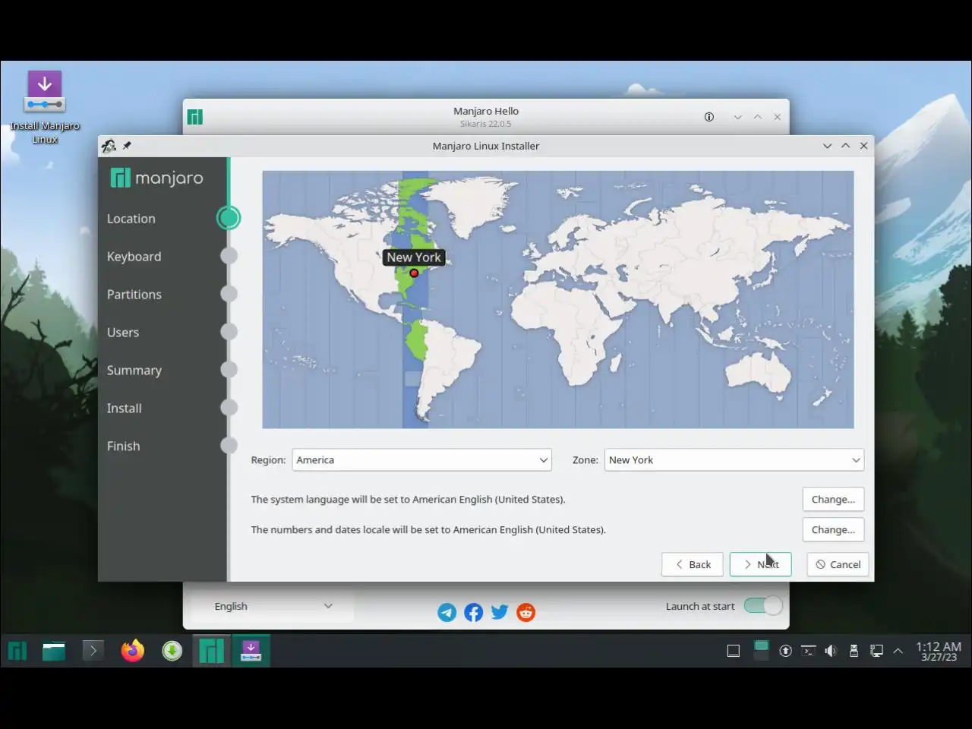
Task: Open the volume control tray icon
Action: click(831, 651)
